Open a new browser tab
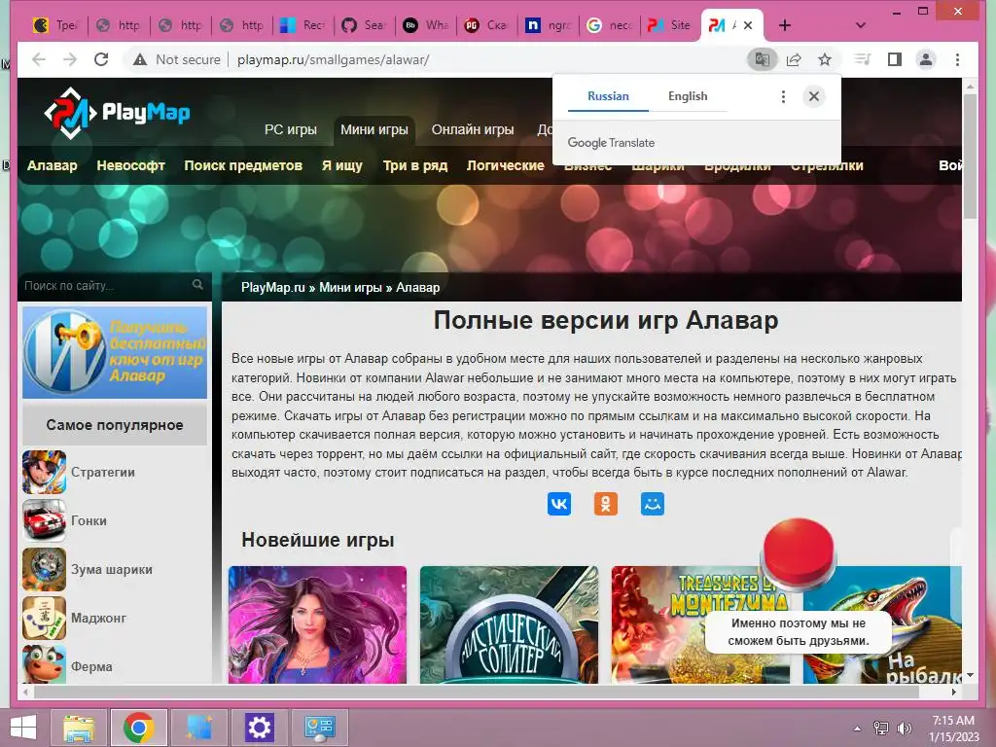The image size is (996, 747). pyautogui.click(x=785, y=25)
